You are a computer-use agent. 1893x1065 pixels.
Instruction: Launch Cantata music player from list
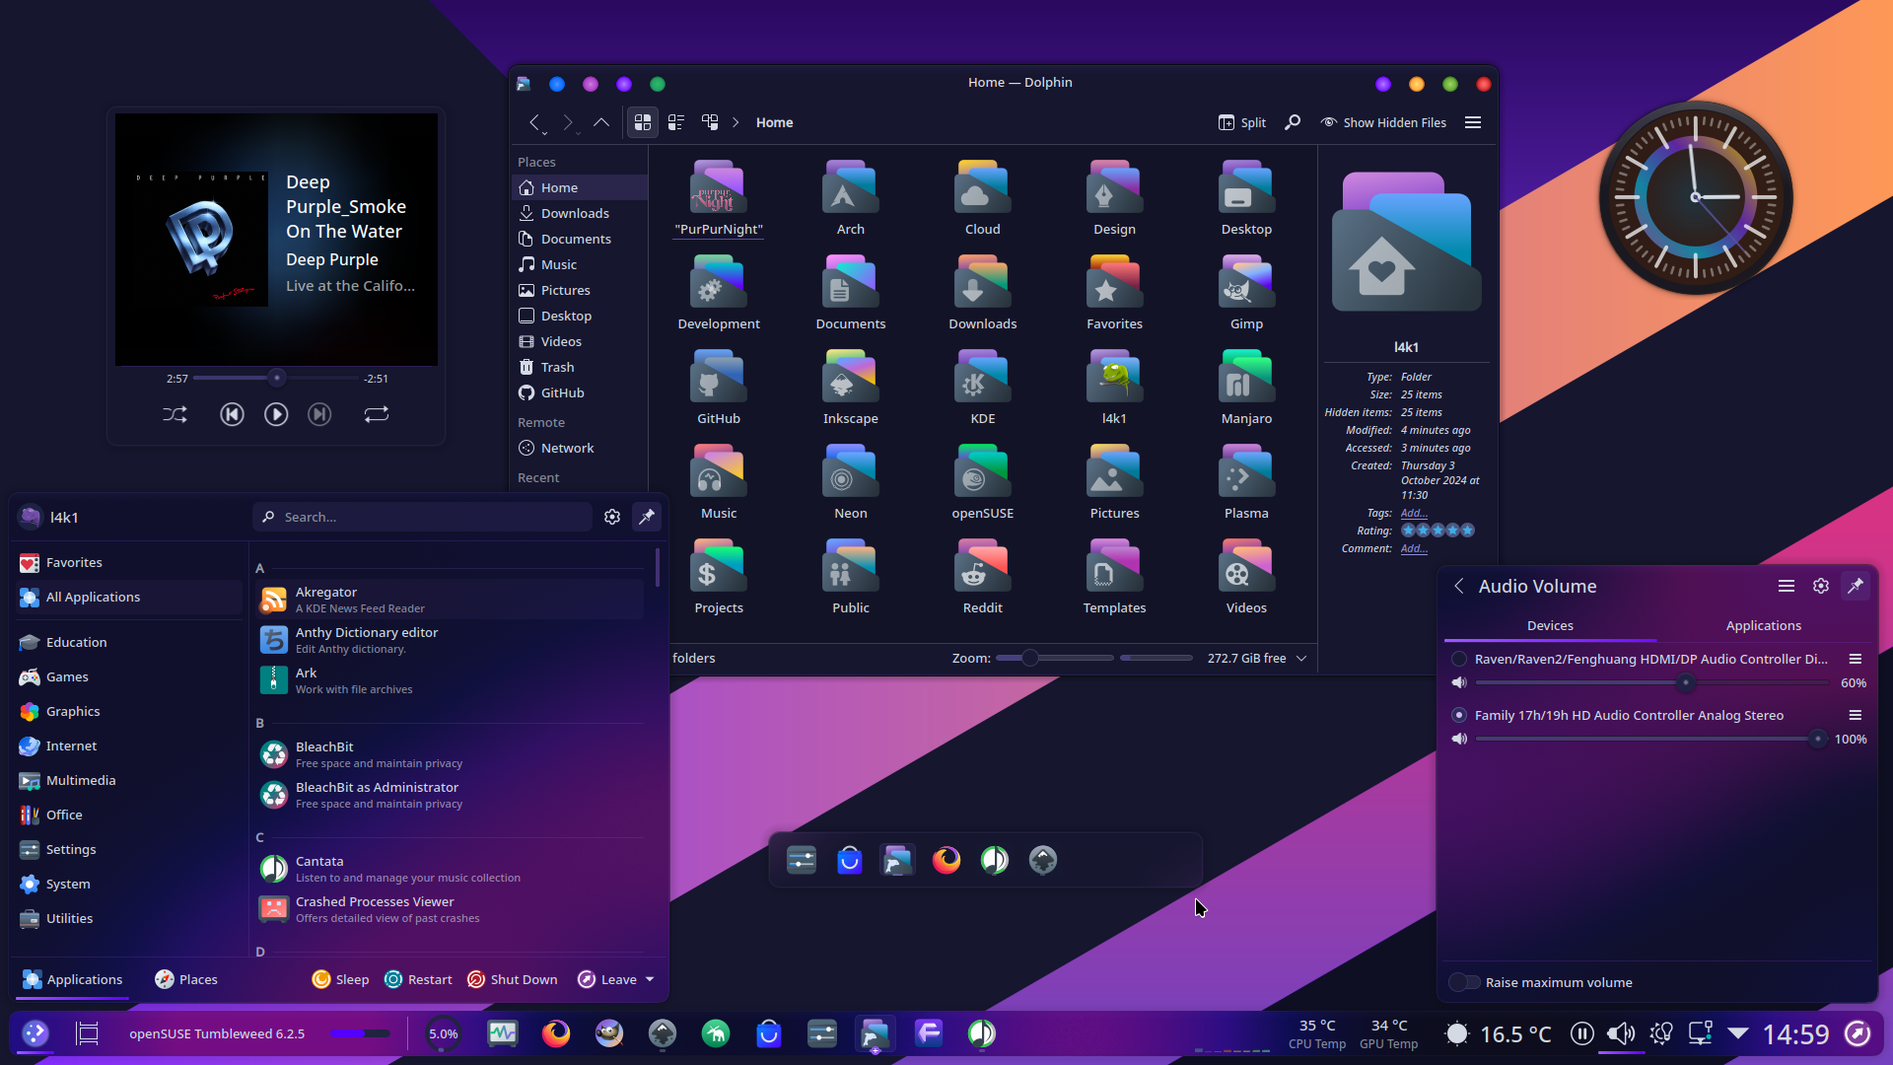click(x=450, y=869)
